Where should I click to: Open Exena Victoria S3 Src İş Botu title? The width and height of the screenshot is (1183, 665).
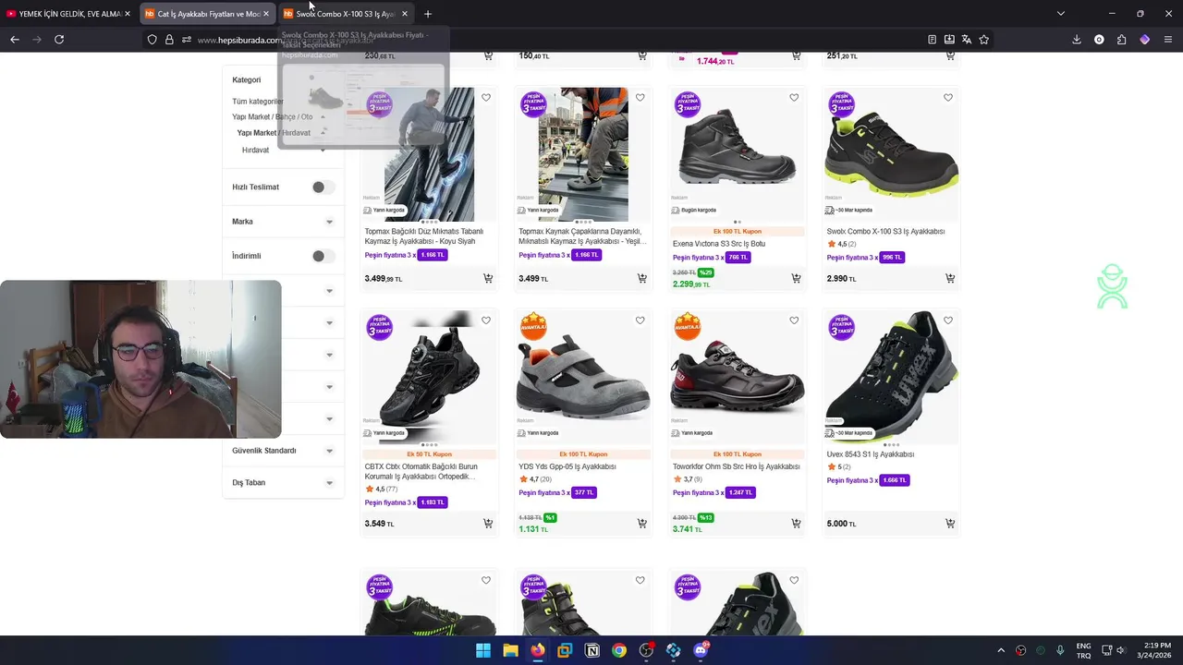click(719, 244)
